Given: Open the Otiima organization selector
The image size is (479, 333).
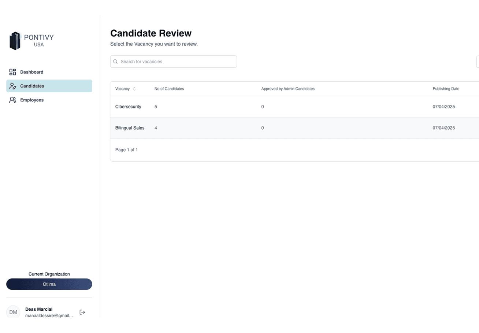Looking at the screenshot, I should point(49,284).
